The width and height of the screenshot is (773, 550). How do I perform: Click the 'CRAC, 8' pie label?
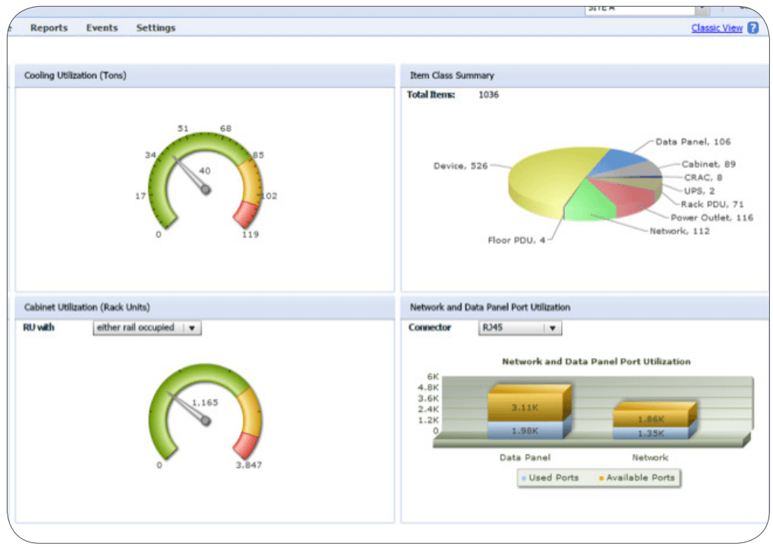pyautogui.click(x=703, y=178)
